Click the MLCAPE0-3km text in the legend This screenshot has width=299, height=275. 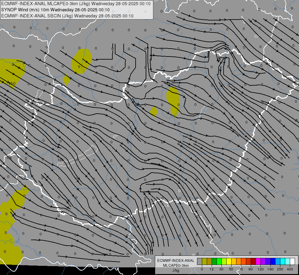click(176, 266)
